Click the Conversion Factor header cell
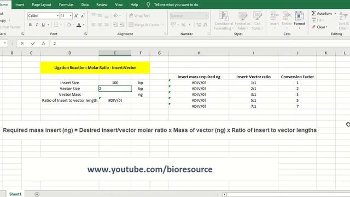This screenshot has height=197, width=350. tap(297, 77)
